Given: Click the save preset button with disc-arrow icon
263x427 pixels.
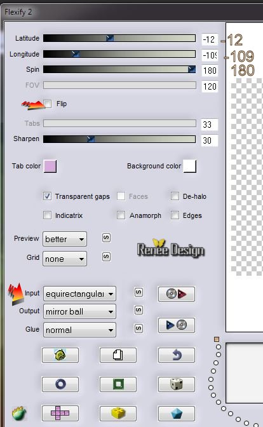Looking at the screenshot, I should (x=177, y=294).
